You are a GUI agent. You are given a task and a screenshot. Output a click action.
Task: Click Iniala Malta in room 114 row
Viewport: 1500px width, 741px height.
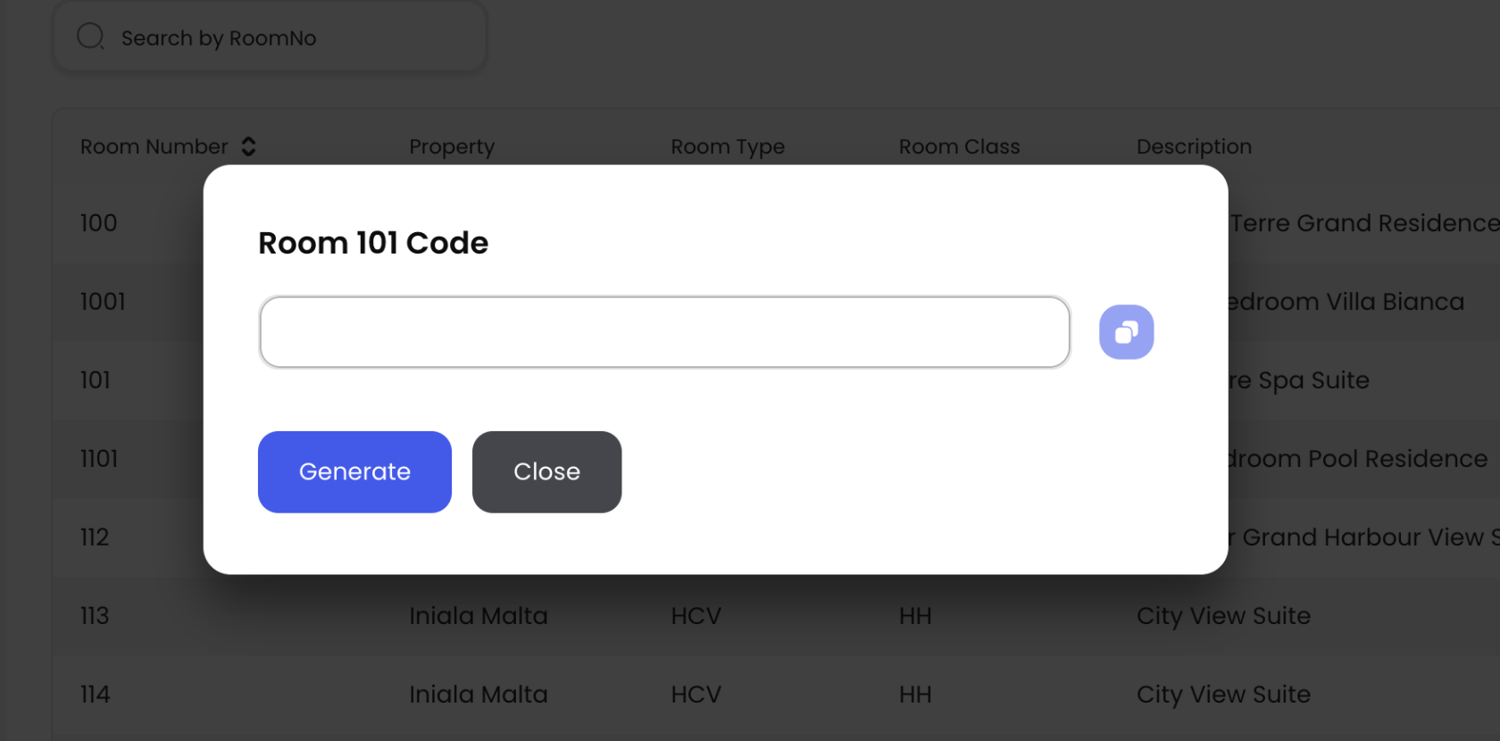point(479,695)
